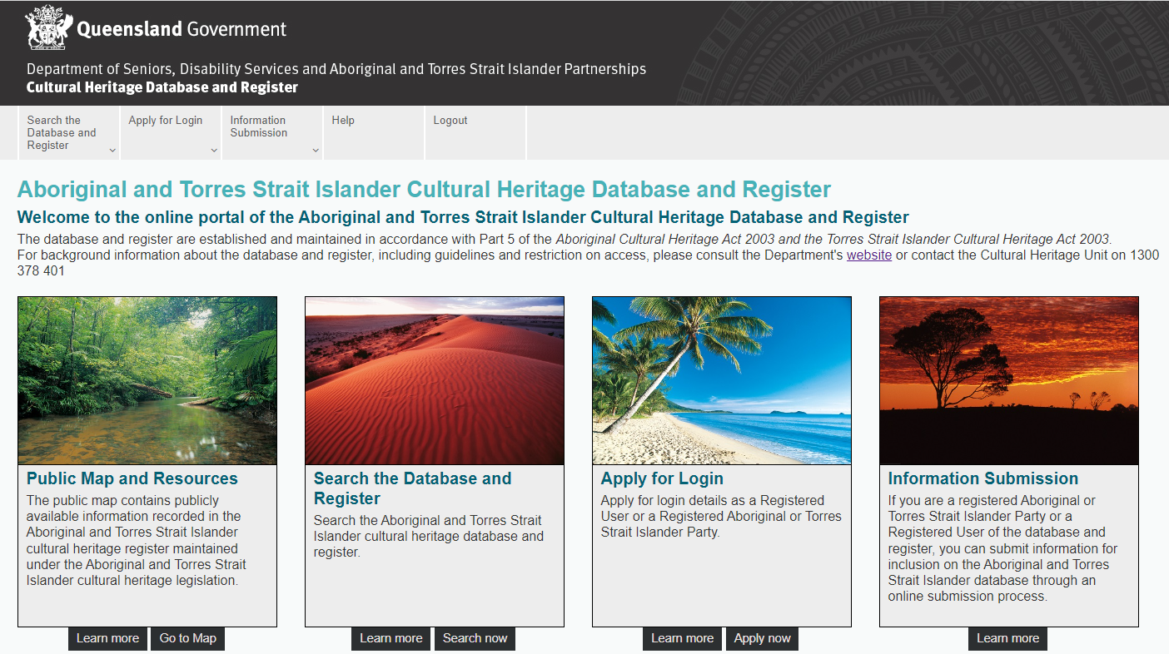Click the Welcome to the online portal subheading

463,218
